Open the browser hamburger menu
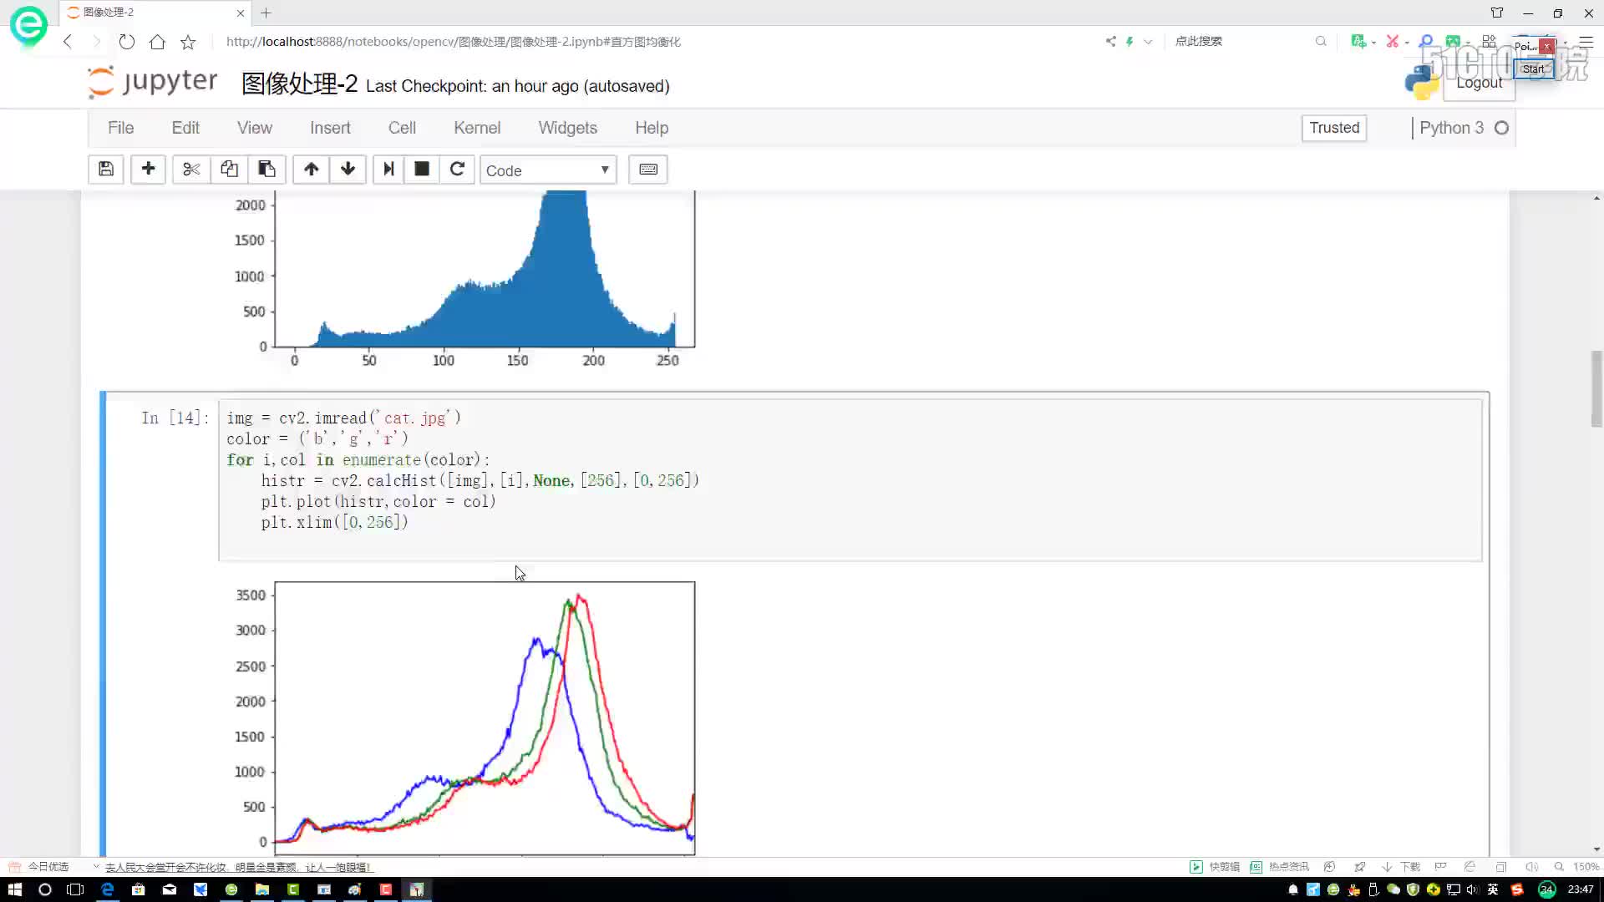This screenshot has height=902, width=1604. point(1586,41)
